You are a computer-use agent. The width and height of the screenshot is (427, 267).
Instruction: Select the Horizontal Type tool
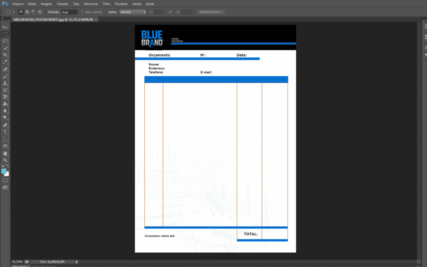(x=5, y=132)
